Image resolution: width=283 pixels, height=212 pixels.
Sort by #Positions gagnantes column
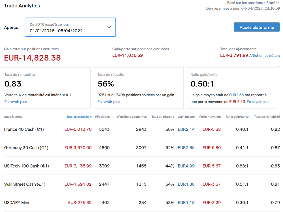(131, 117)
